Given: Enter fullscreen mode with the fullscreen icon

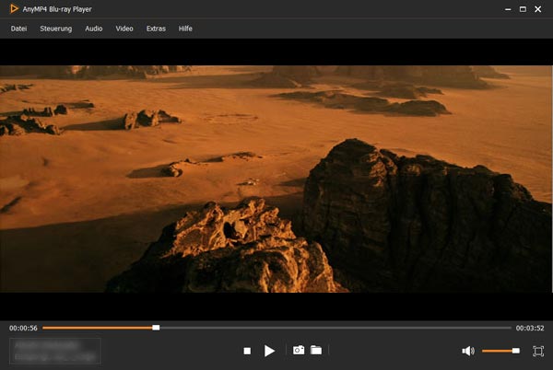Looking at the screenshot, I should [538, 351].
